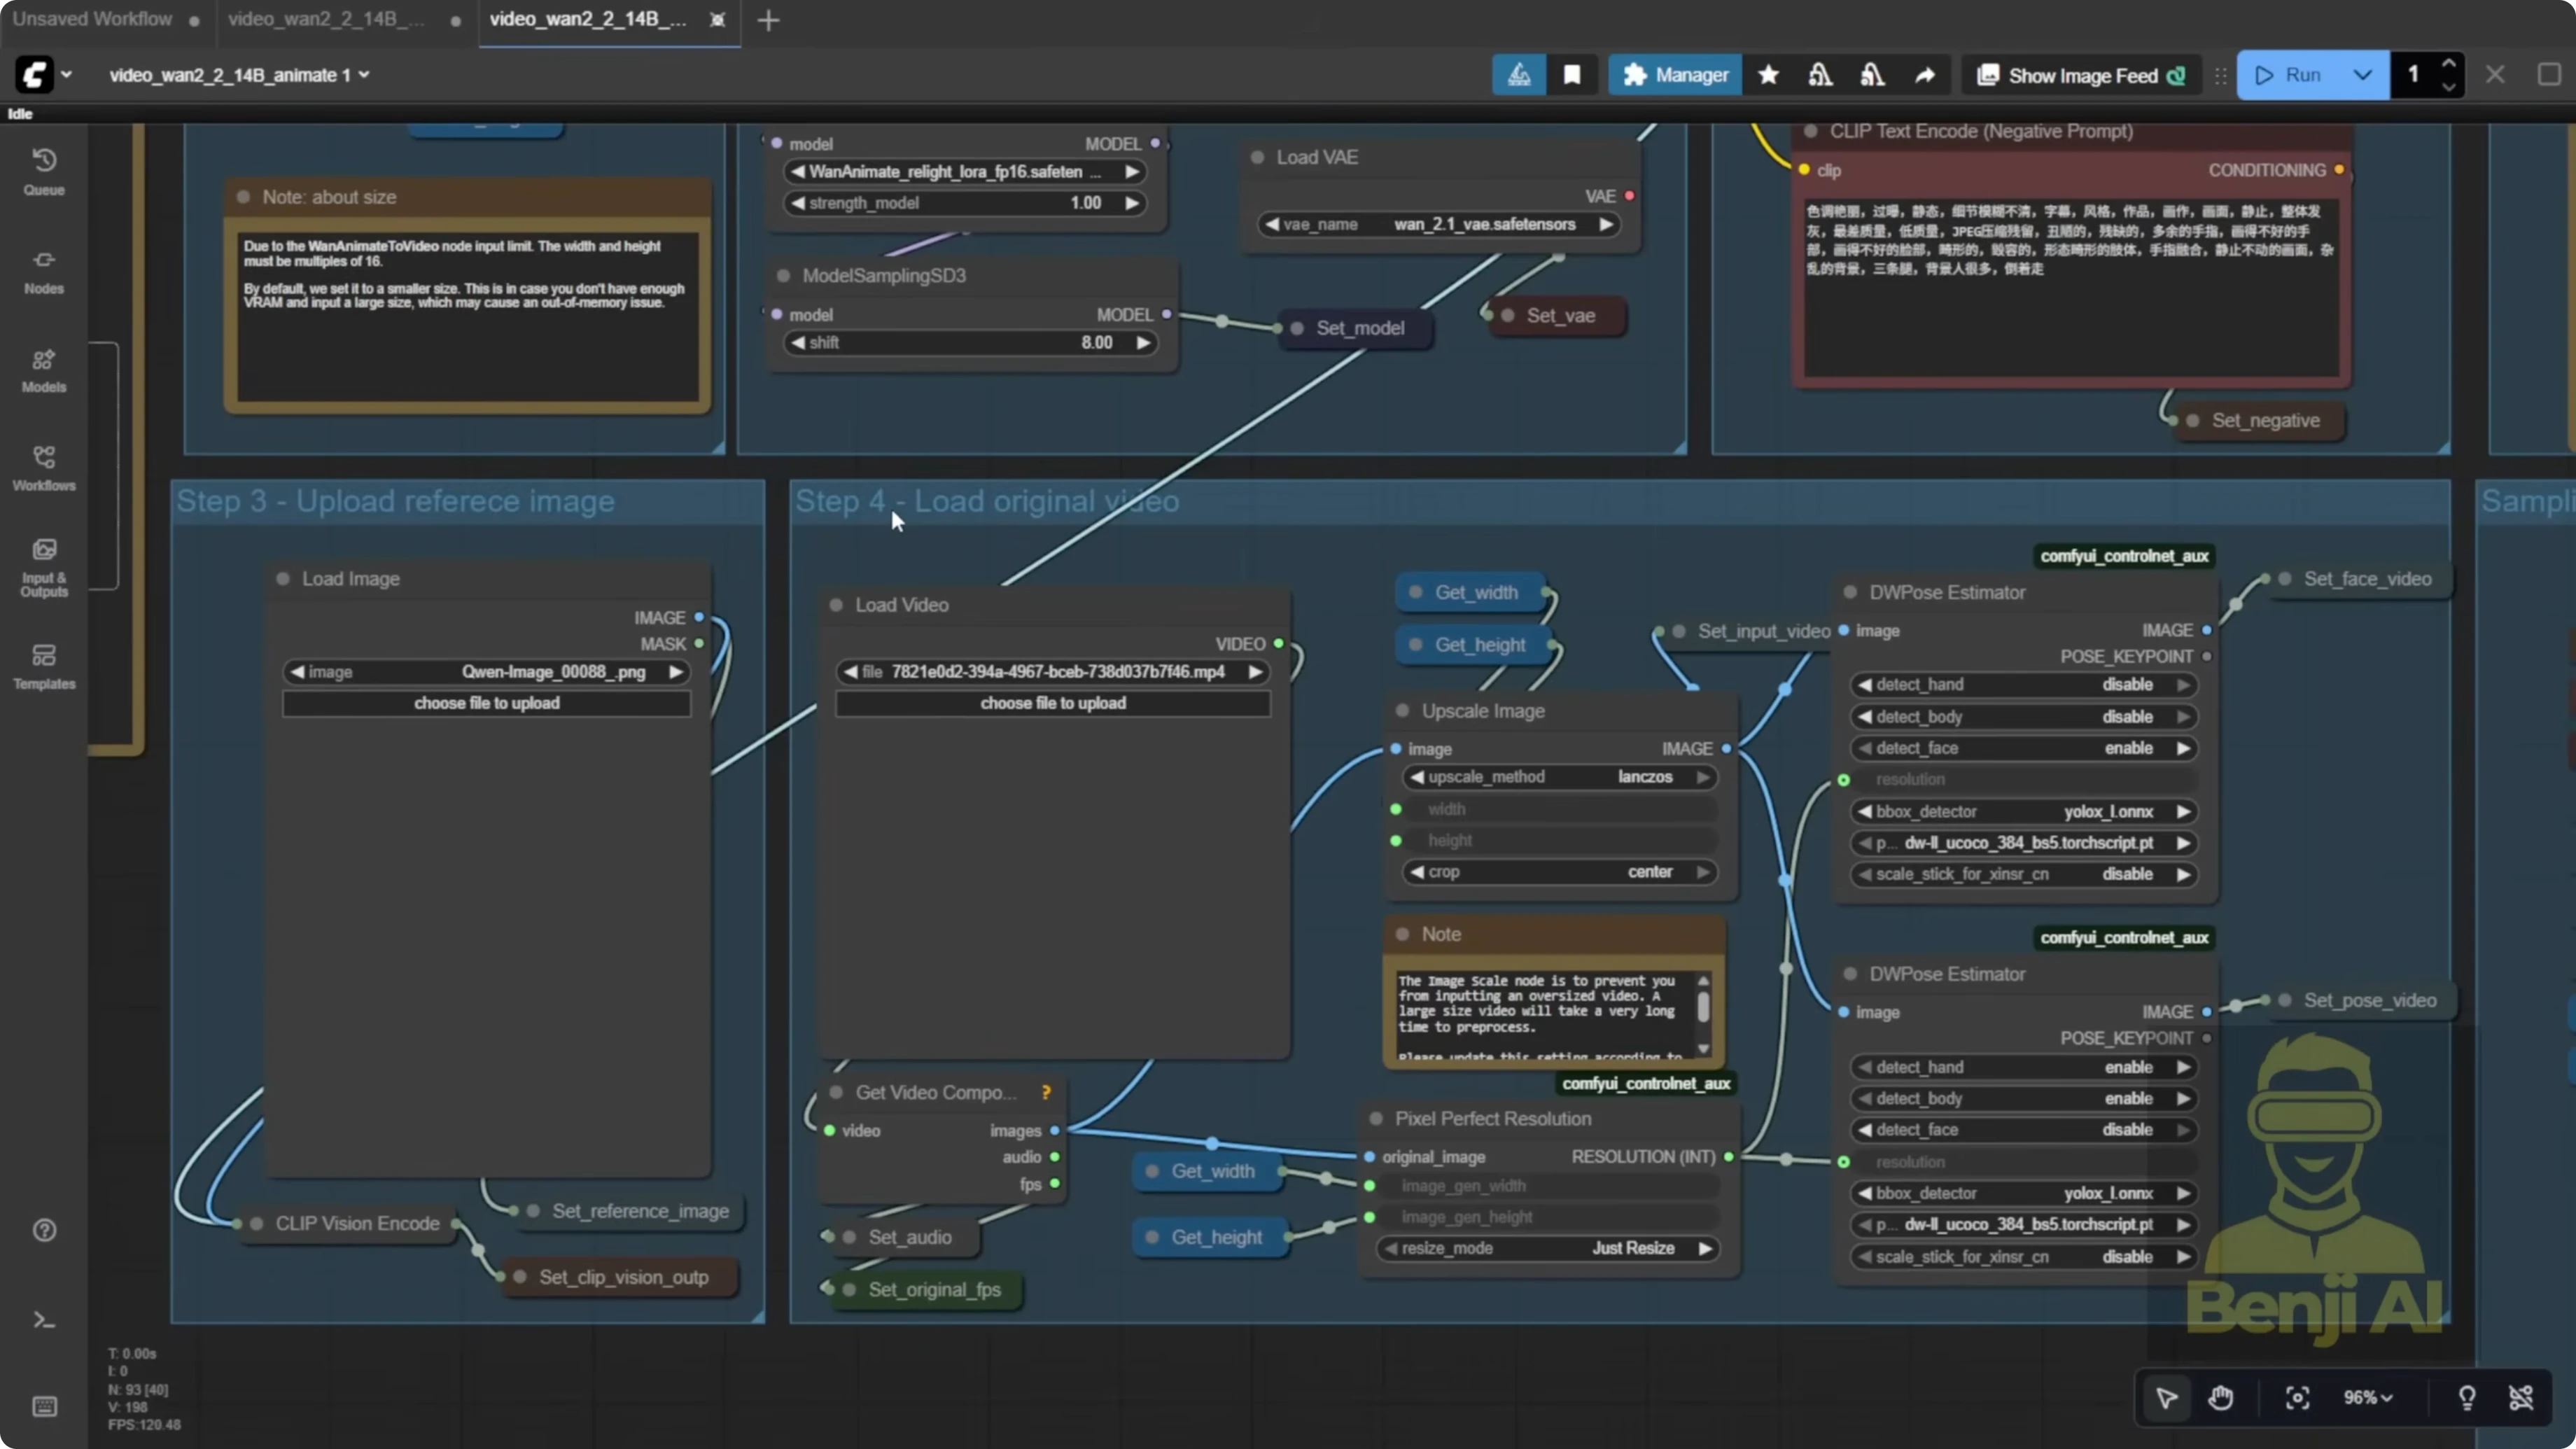
Task: Increase the batch count with the stepper arrow
Action: coord(2450,64)
